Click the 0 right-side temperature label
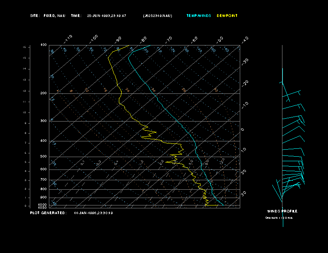The width and height of the screenshot is (328, 253). click(x=243, y=130)
